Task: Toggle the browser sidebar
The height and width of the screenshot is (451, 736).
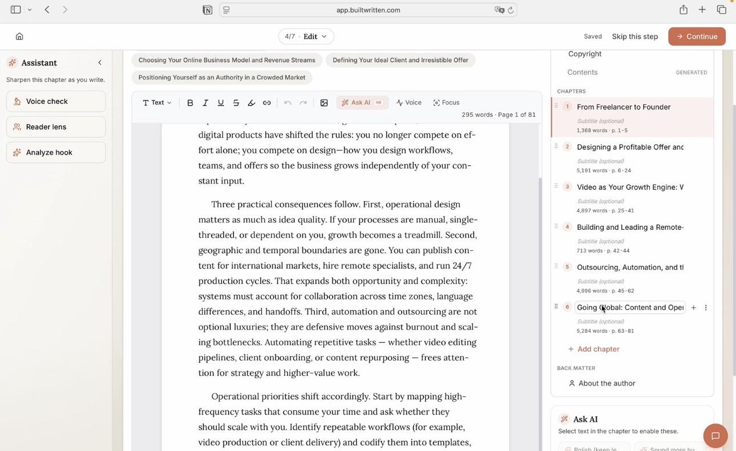Action: coord(16,10)
